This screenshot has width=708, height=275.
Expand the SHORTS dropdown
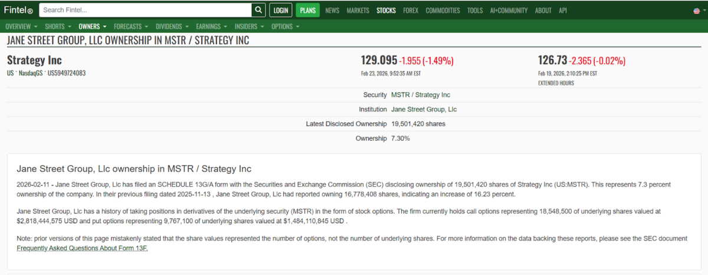pyautogui.click(x=58, y=26)
